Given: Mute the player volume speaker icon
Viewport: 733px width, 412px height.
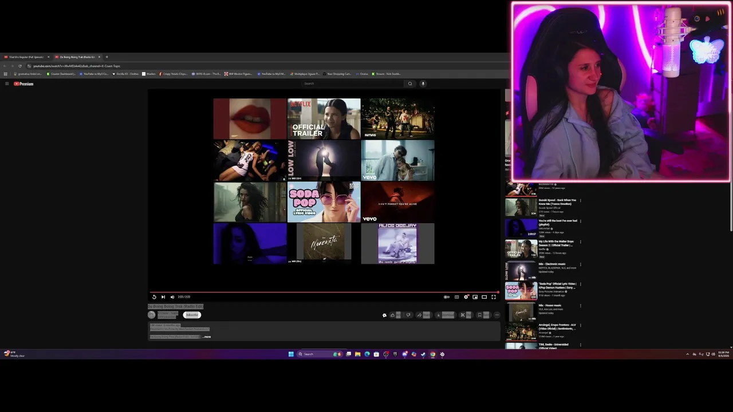Looking at the screenshot, I should [x=172, y=297].
